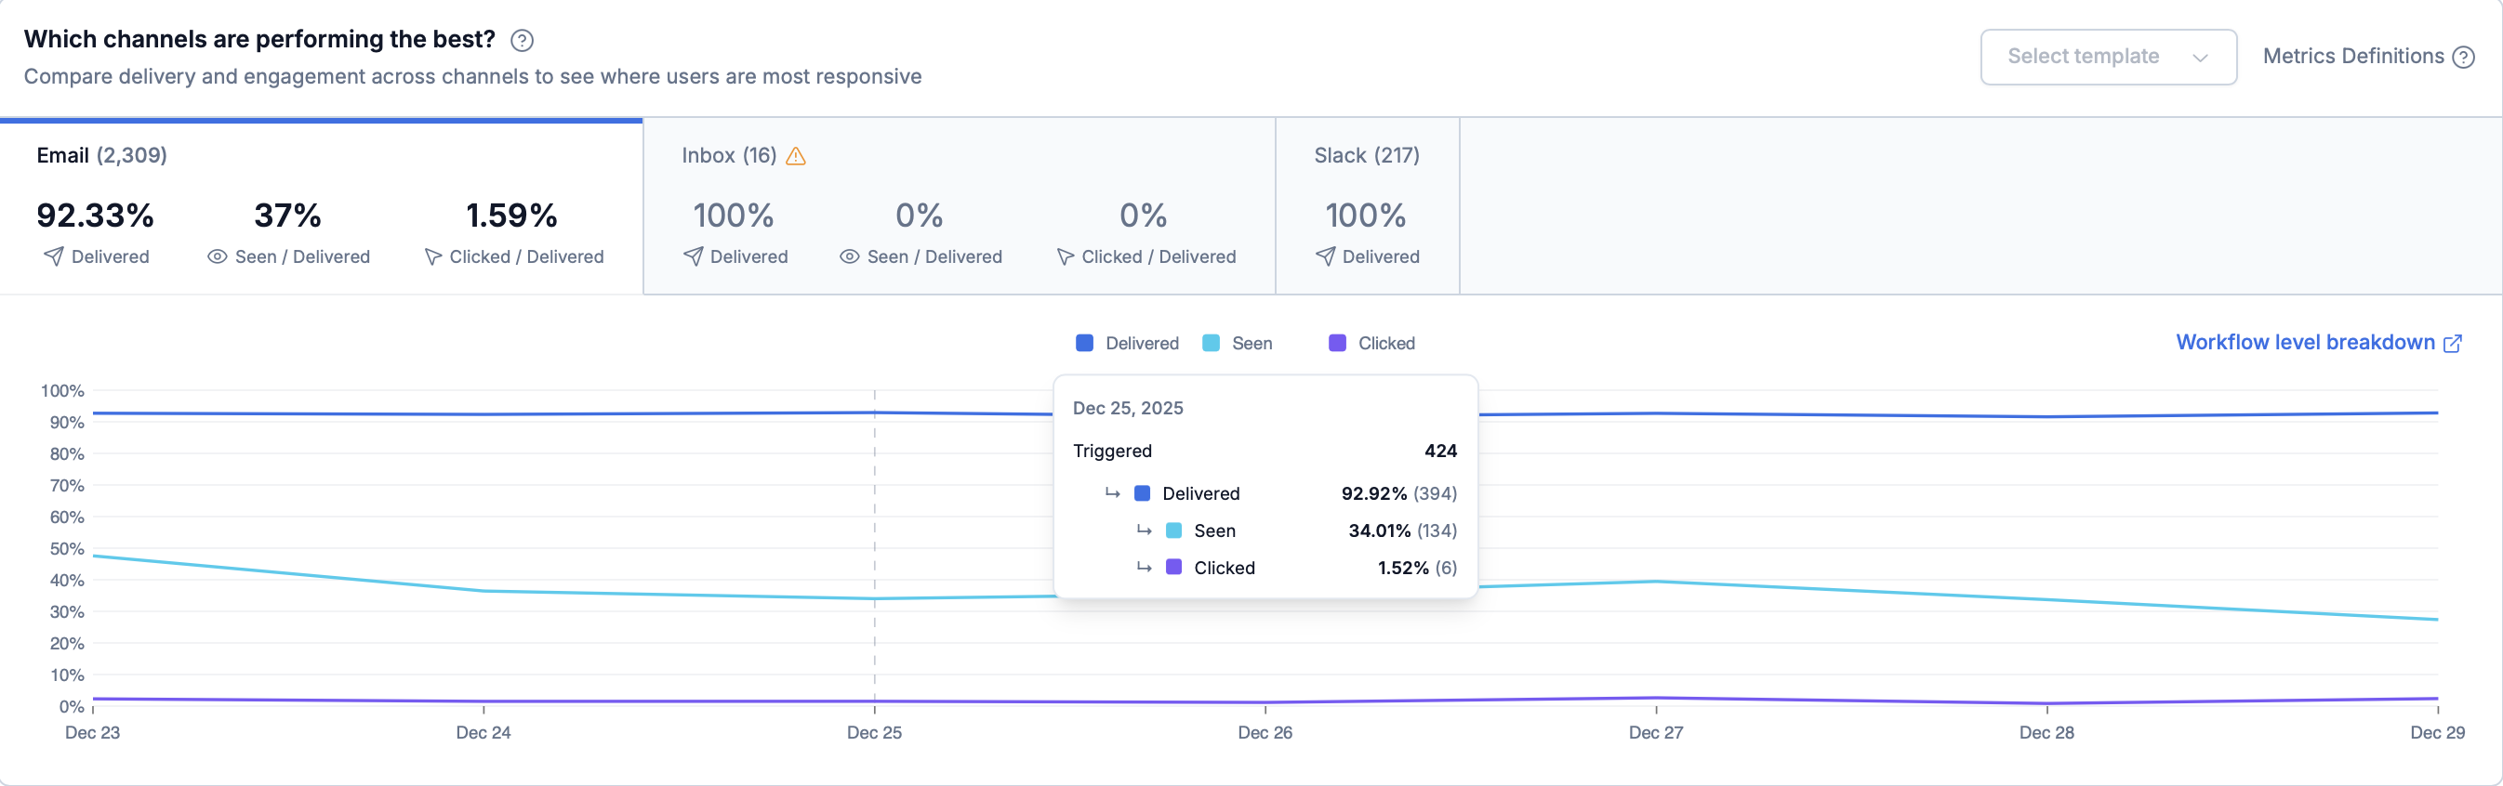The width and height of the screenshot is (2503, 786).
Task: Click Inbox Delivered paper plane icon
Action: (693, 256)
